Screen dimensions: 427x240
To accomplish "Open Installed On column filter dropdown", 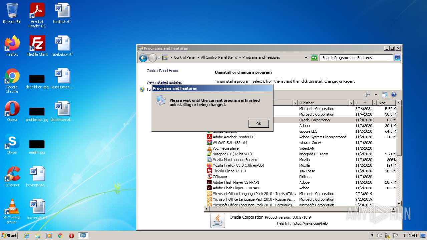I will (375, 103).
